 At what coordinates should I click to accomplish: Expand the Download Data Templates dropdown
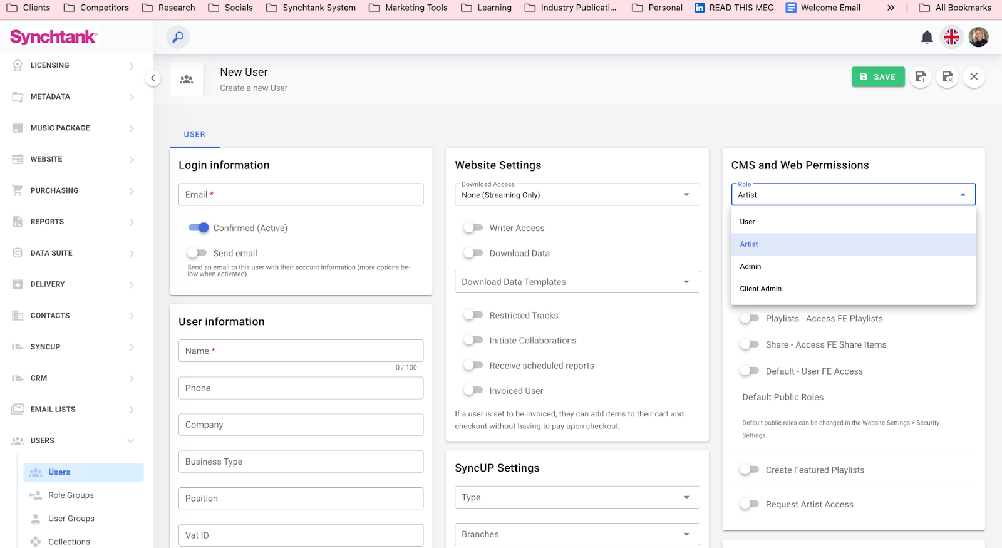(576, 282)
